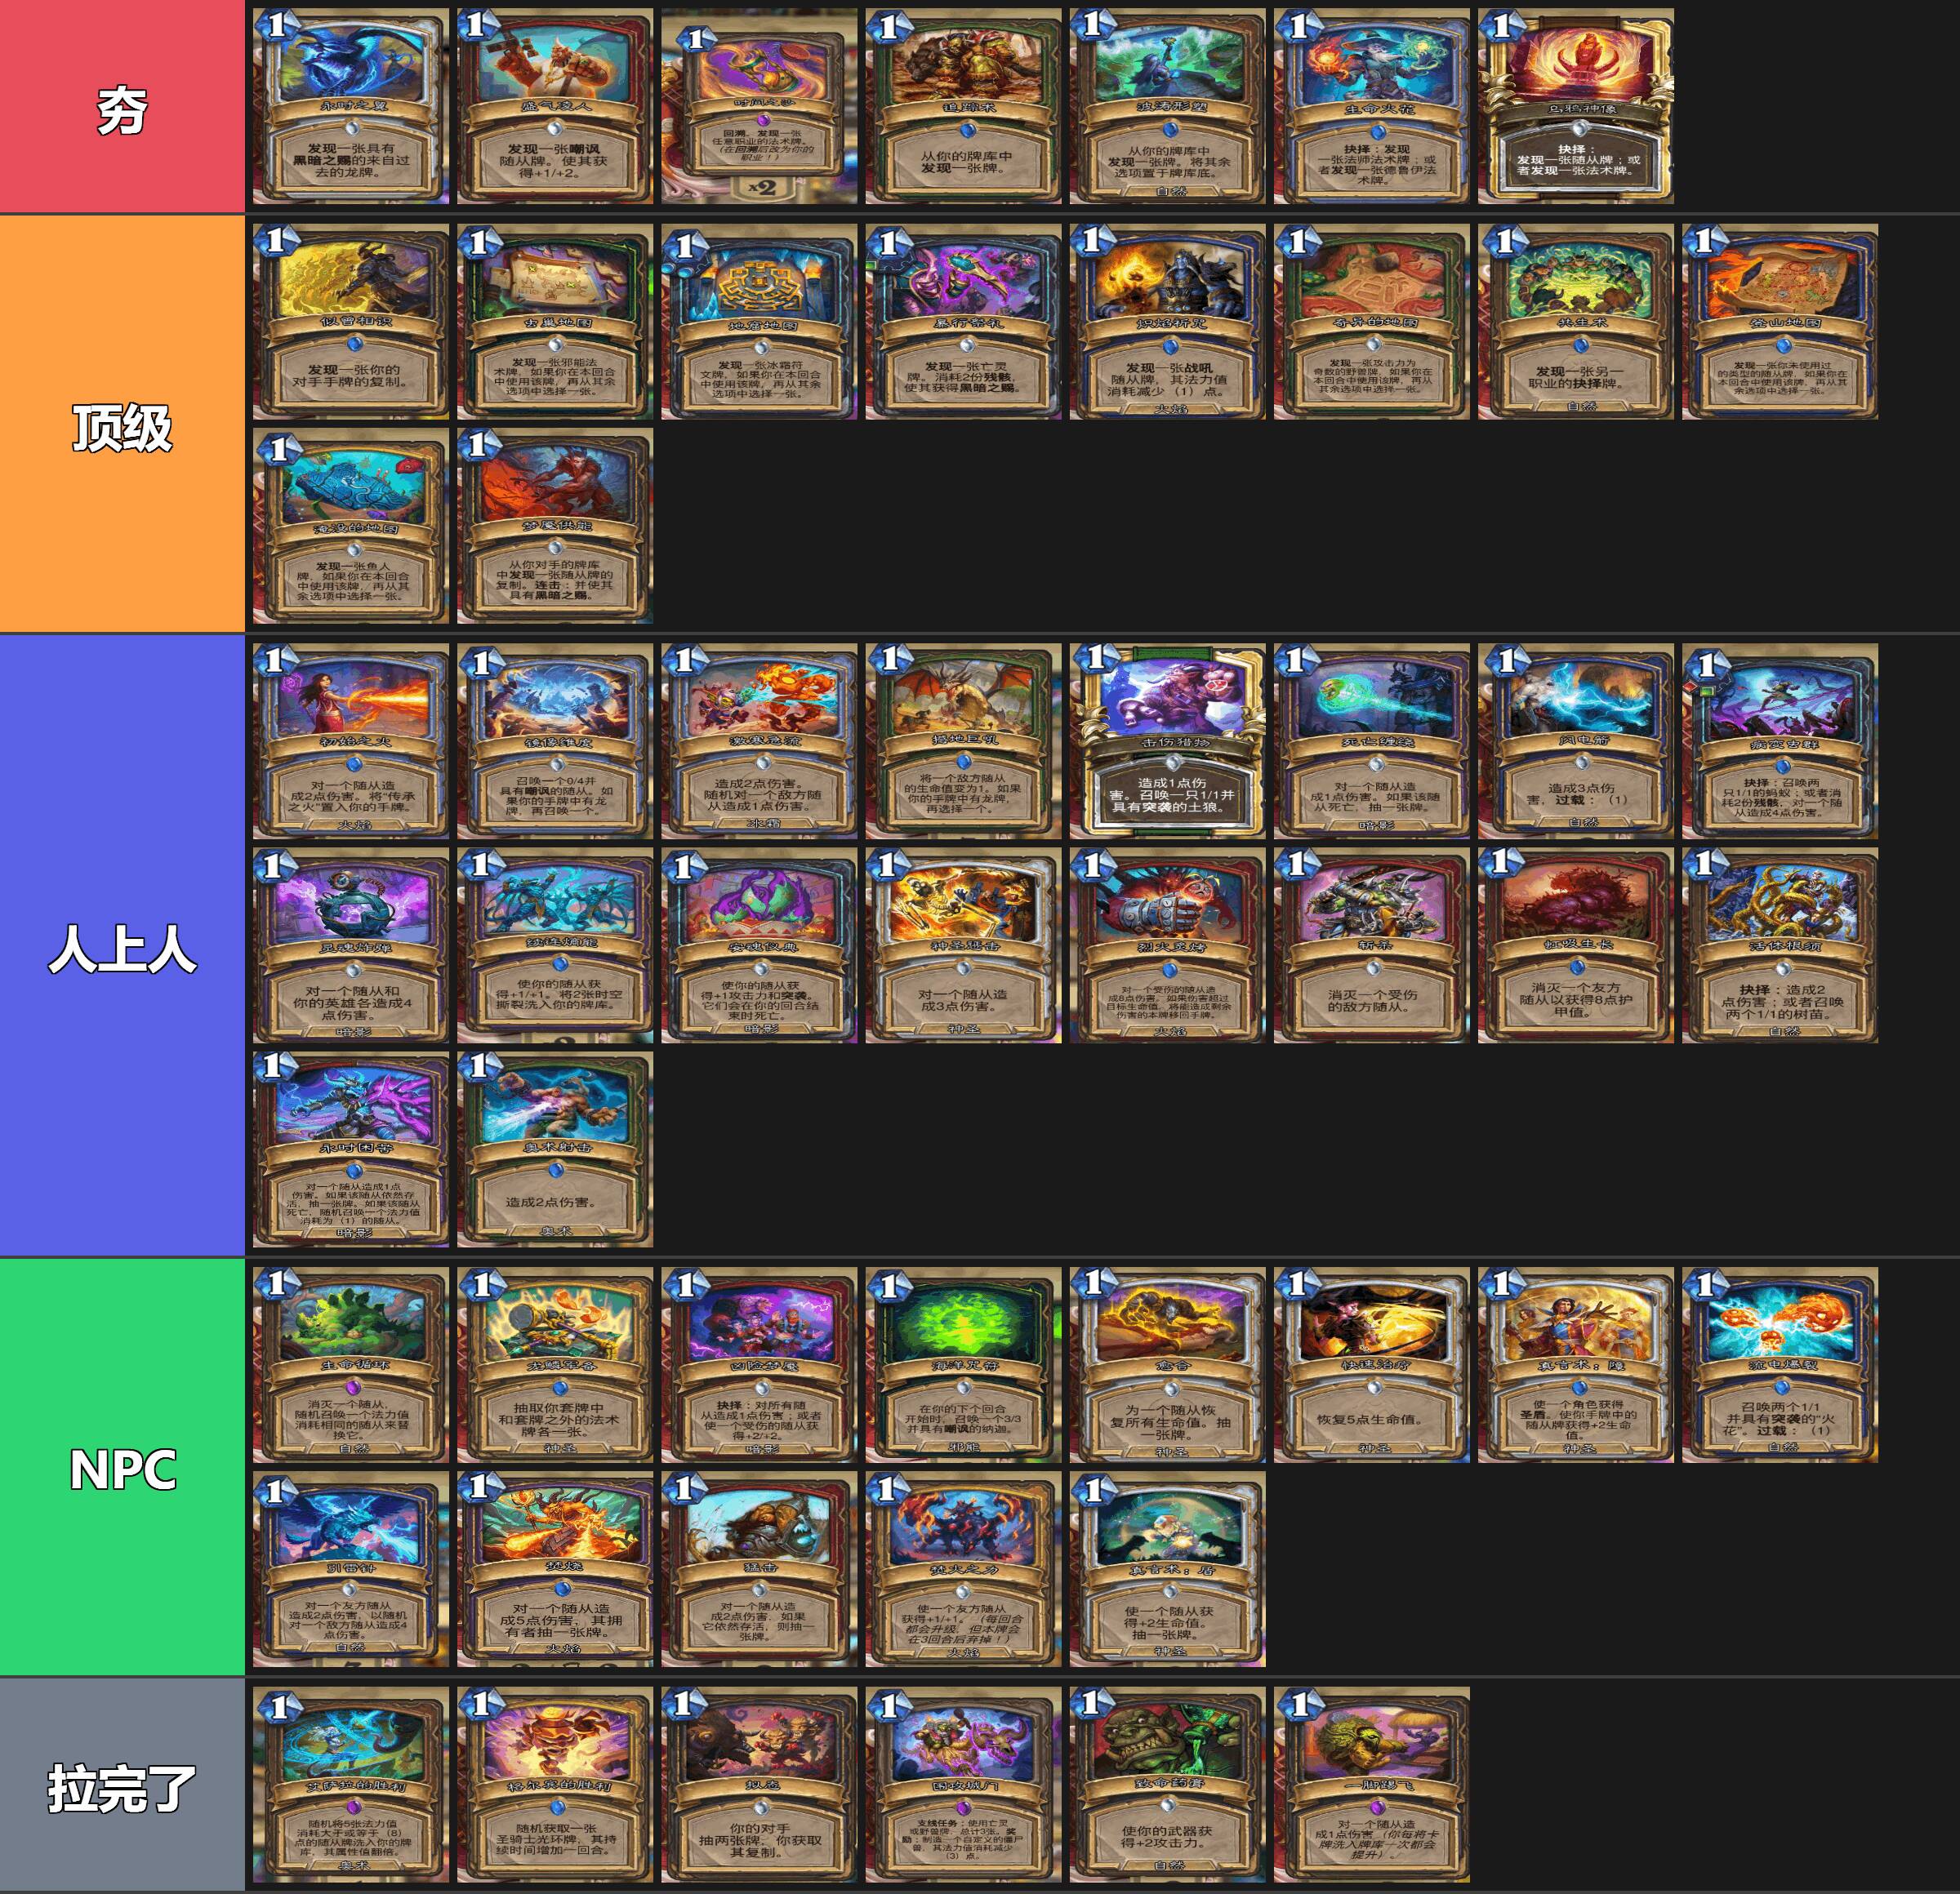The height and width of the screenshot is (1894, 1960).
Task: Choose the 闪电箭 card
Action: (x=1576, y=740)
